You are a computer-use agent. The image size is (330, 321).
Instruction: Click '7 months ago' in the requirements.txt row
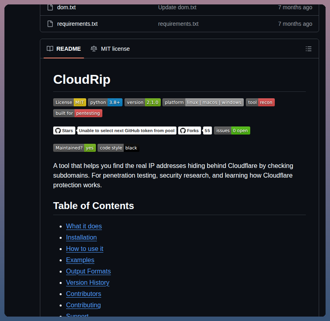[x=295, y=24]
